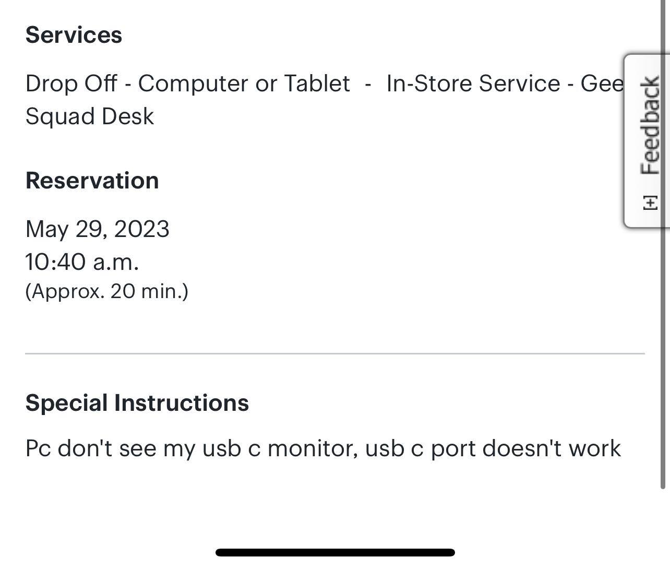670x569 pixels.
Task: Click the May 29, 2023 reservation date
Action: click(x=98, y=229)
